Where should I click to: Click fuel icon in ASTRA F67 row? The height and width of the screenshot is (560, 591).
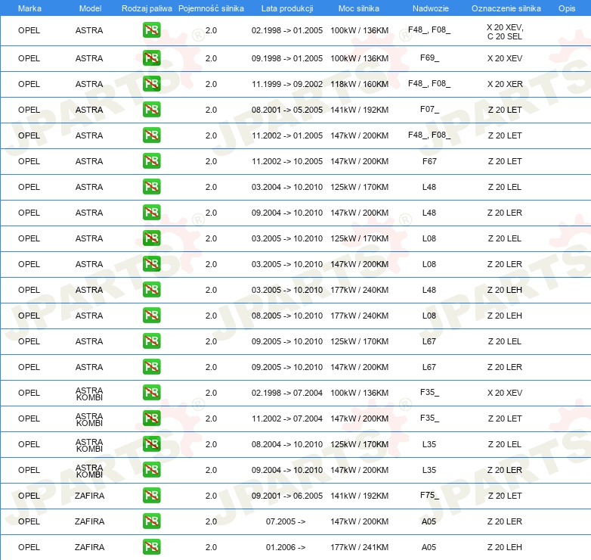point(151,160)
